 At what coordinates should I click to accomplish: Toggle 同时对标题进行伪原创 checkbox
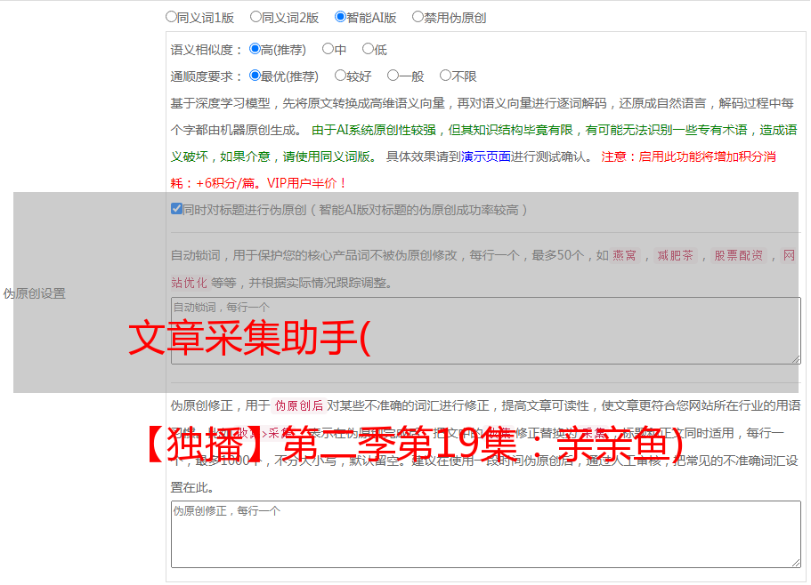[176, 209]
